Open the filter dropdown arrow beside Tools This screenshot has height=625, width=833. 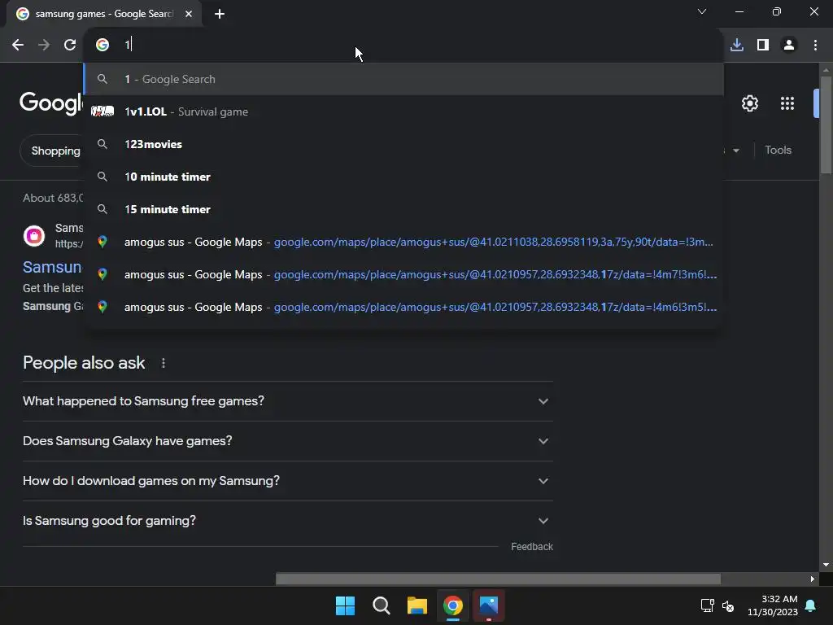(735, 151)
